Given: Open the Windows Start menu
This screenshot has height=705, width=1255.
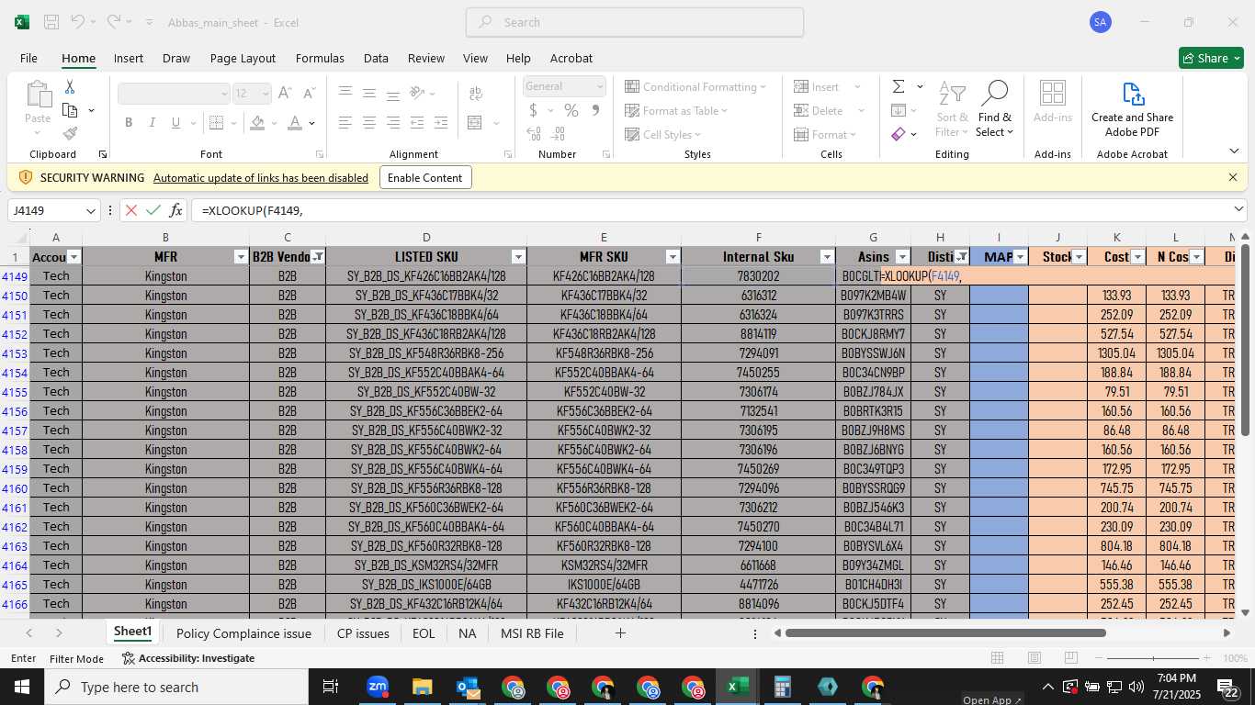Looking at the screenshot, I should (x=22, y=687).
